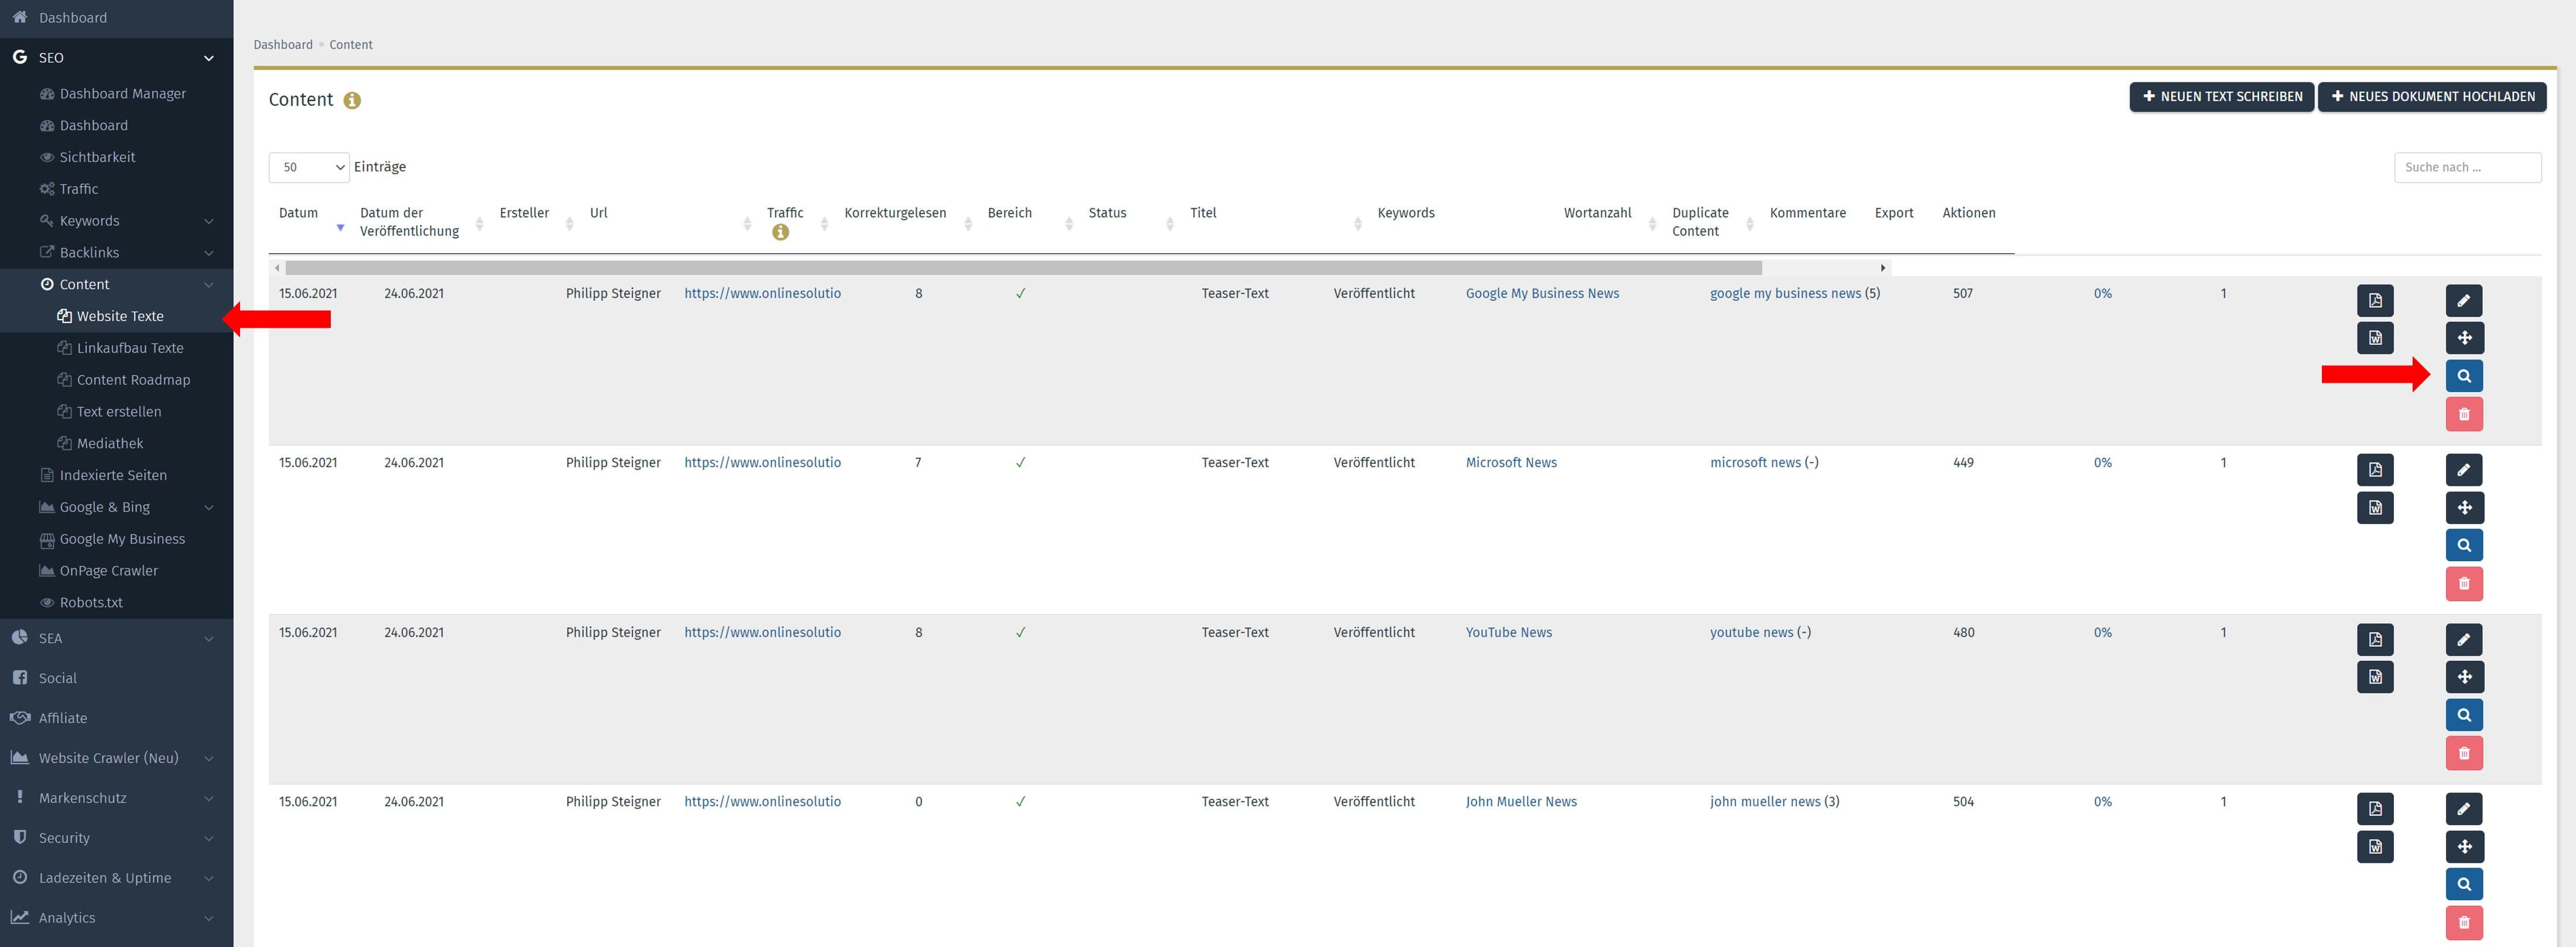Export Google My Business News as Word

(2375, 338)
